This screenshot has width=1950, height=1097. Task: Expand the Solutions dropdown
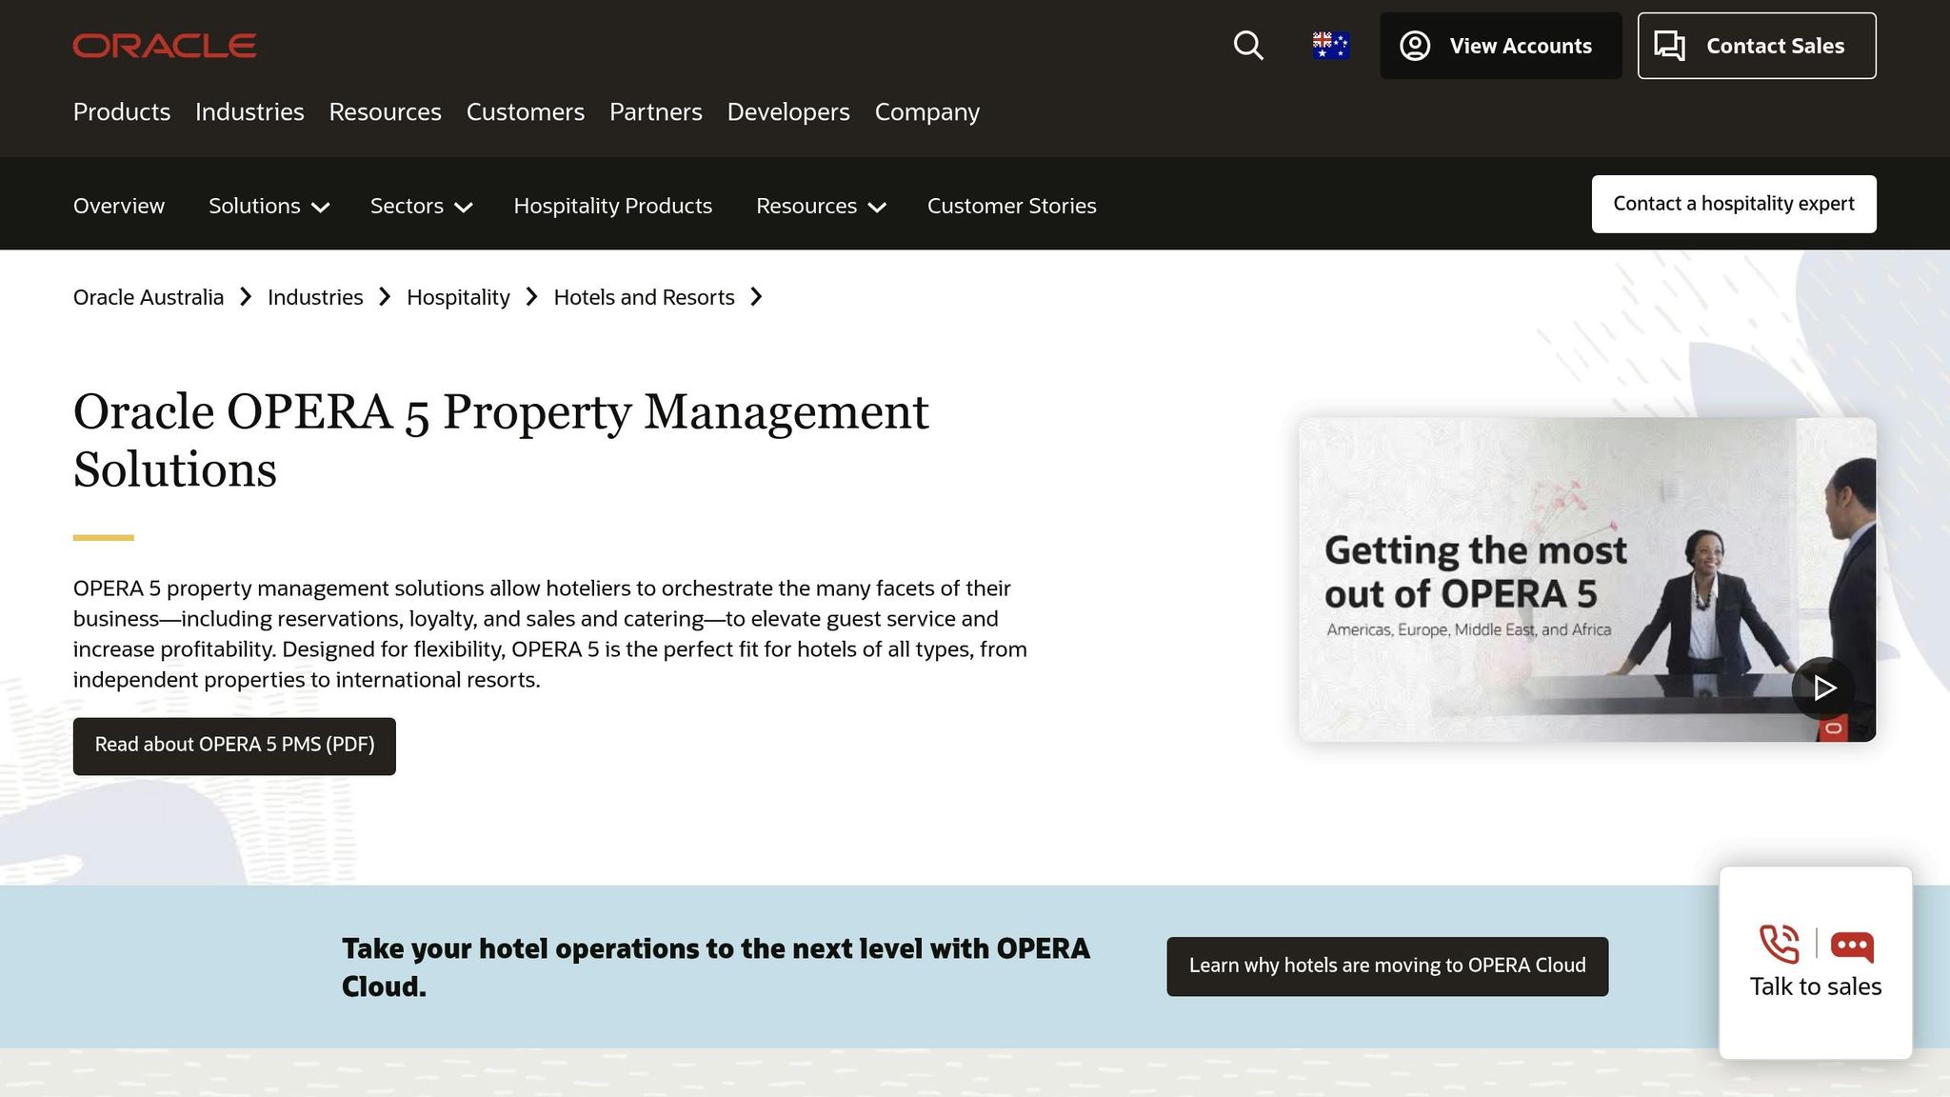coord(269,206)
